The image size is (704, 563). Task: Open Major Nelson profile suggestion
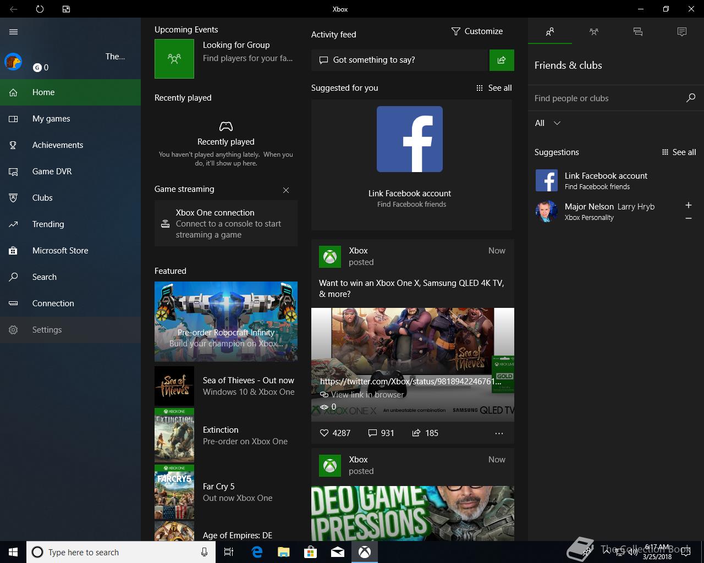pyautogui.click(x=605, y=211)
